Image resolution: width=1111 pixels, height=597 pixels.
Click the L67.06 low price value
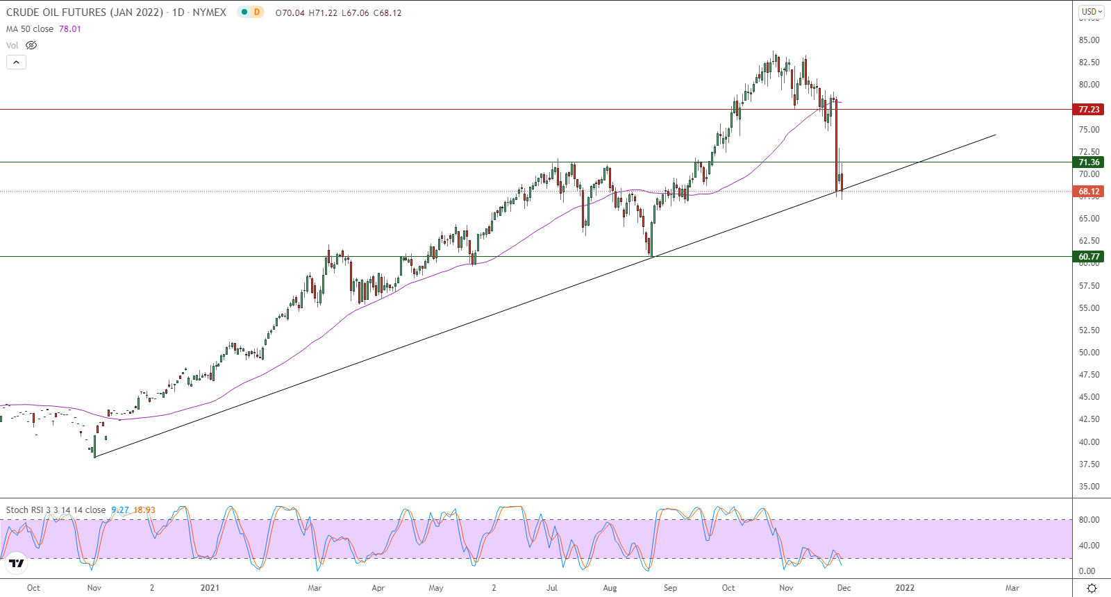point(356,13)
